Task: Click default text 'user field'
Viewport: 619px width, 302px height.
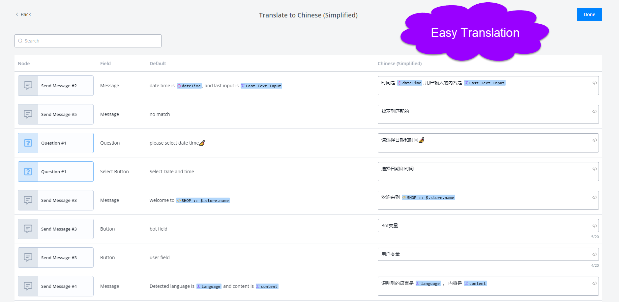Action: (160, 258)
